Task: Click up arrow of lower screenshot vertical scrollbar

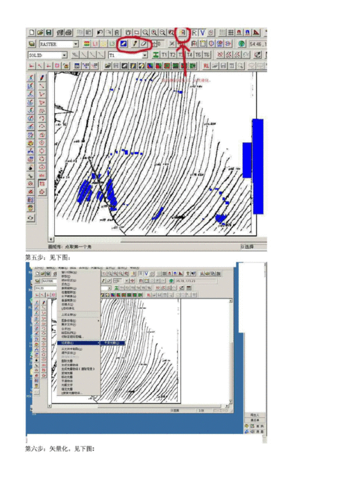Action: [230, 301]
